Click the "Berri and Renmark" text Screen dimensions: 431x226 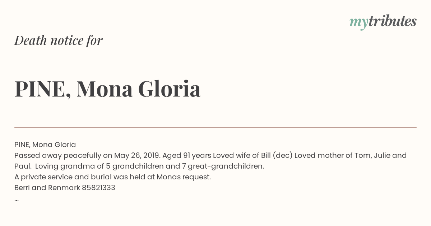point(47,188)
